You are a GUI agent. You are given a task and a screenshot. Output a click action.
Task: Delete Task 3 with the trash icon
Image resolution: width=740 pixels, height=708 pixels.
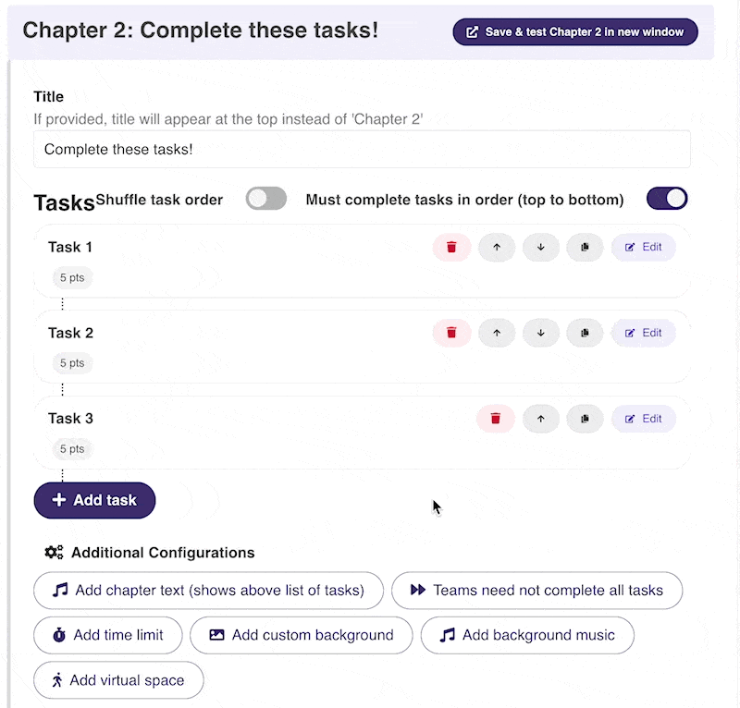pos(496,419)
